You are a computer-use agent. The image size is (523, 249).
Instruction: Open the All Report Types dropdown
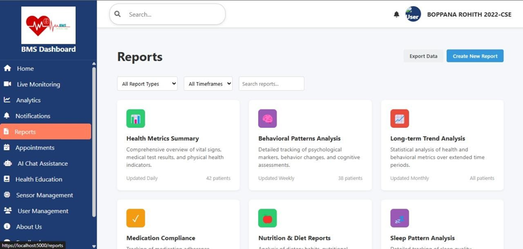(x=147, y=84)
